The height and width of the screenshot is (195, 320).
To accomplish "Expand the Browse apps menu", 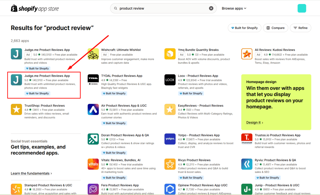I will pos(234,8).
